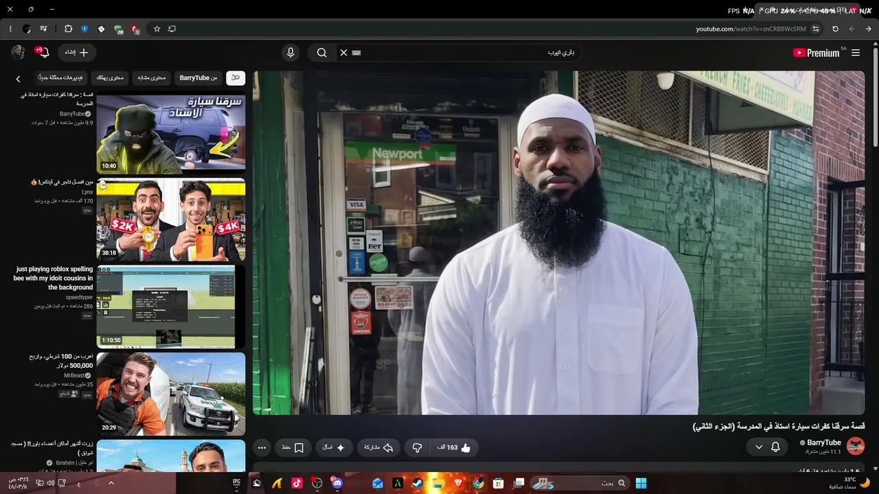Image resolution: width=879 pixels, height=494 pixels.
Task: Open TikTok from the taskbar
Action: coord(297,483)
